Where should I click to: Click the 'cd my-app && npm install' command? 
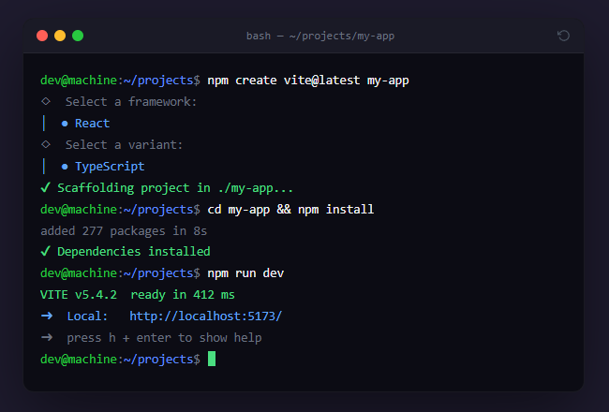click(x=290, y=210)
